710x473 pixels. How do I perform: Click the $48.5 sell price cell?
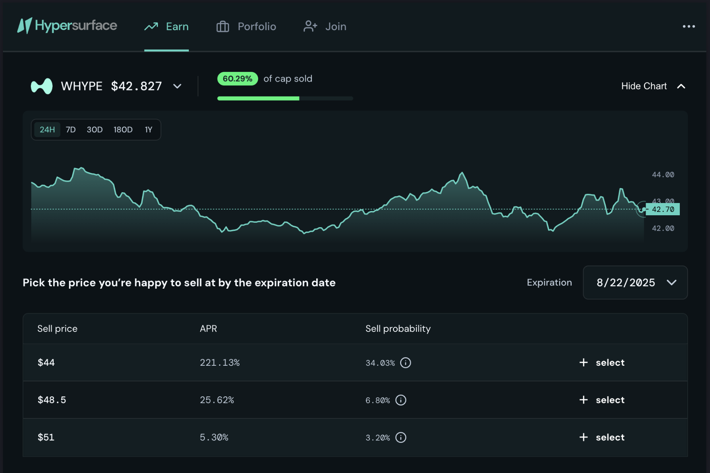(x=52, y=400)
